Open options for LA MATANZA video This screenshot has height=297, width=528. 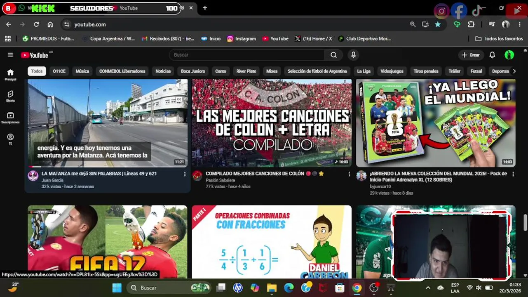pyautogui.click(x=185, y=174)
